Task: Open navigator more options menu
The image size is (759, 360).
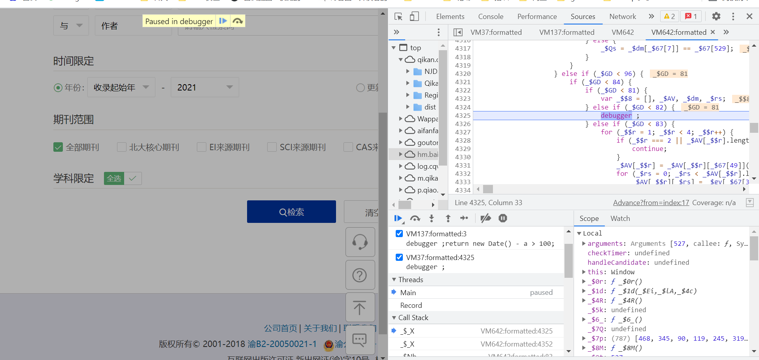Action: [x=438, y=32]
